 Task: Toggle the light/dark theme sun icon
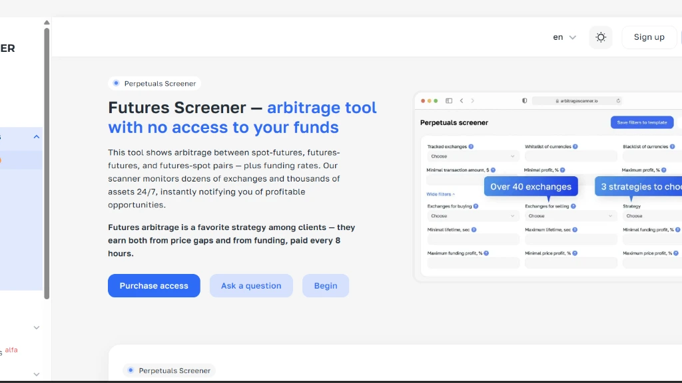(601, 37)
